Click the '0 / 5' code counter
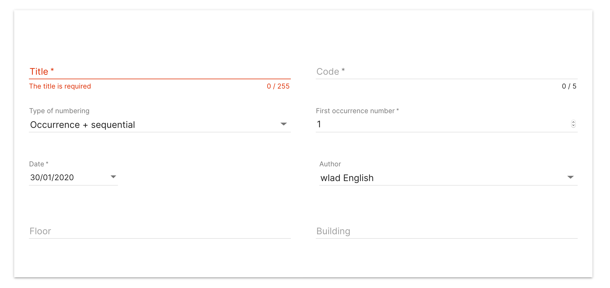The image size is (610, 288). tap(569, 86)
